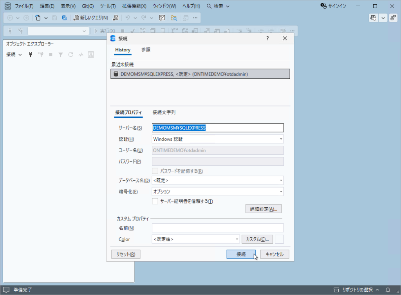
Task: Click the Save All disks icon
Action: point(64,18)
